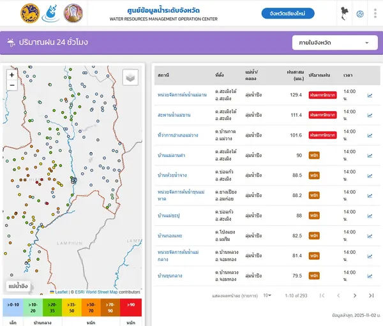Click the yellow >35-50 legend swatch
383x326 pixels.
[x=71, y=307]
